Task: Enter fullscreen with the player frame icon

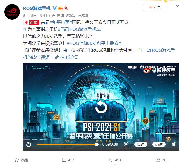Action: (126, 144)
